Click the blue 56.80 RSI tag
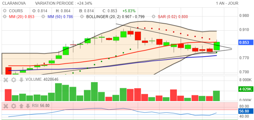 coord(246,111)
